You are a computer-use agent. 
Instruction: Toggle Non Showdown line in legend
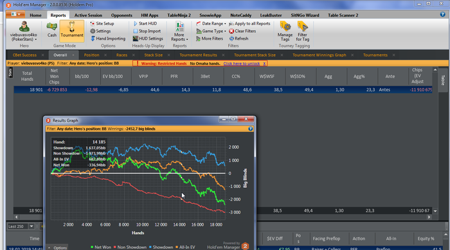click(x=130, y=247)
